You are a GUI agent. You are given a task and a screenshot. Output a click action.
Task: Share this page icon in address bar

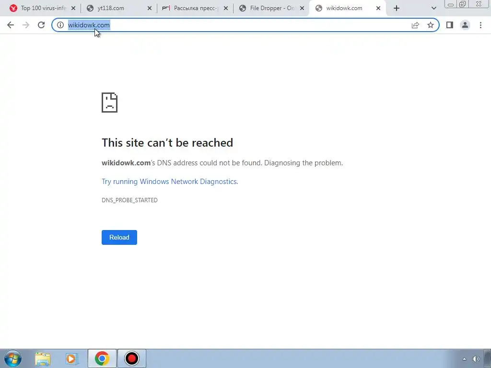pyautogui.click(x=415, y=25)
